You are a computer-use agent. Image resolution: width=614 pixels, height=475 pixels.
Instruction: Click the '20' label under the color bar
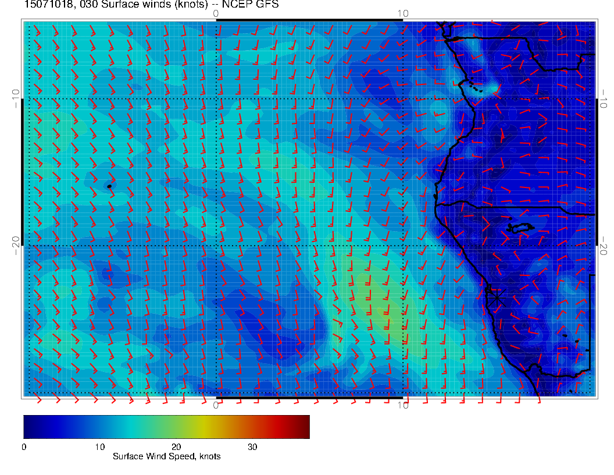click(x=176, y=447)
